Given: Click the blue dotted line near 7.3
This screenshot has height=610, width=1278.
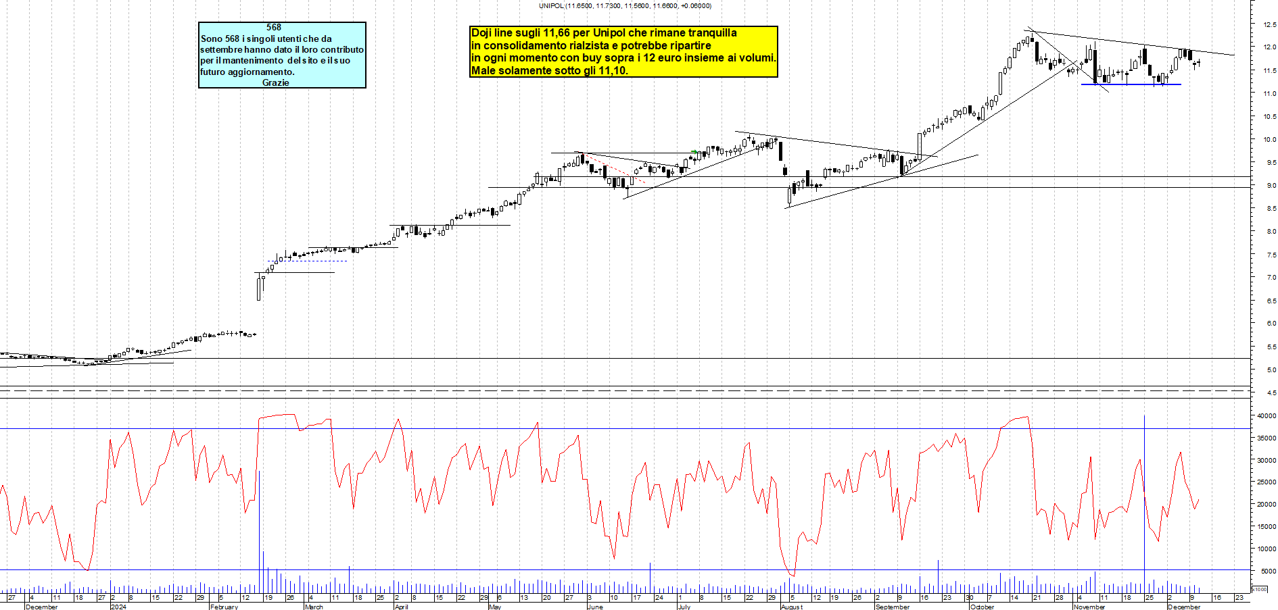Looking at the screenshot, I should pos(308,261).
